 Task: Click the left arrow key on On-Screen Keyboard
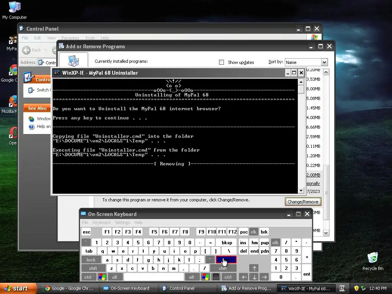pyautogui.click(x=244, y=277)
